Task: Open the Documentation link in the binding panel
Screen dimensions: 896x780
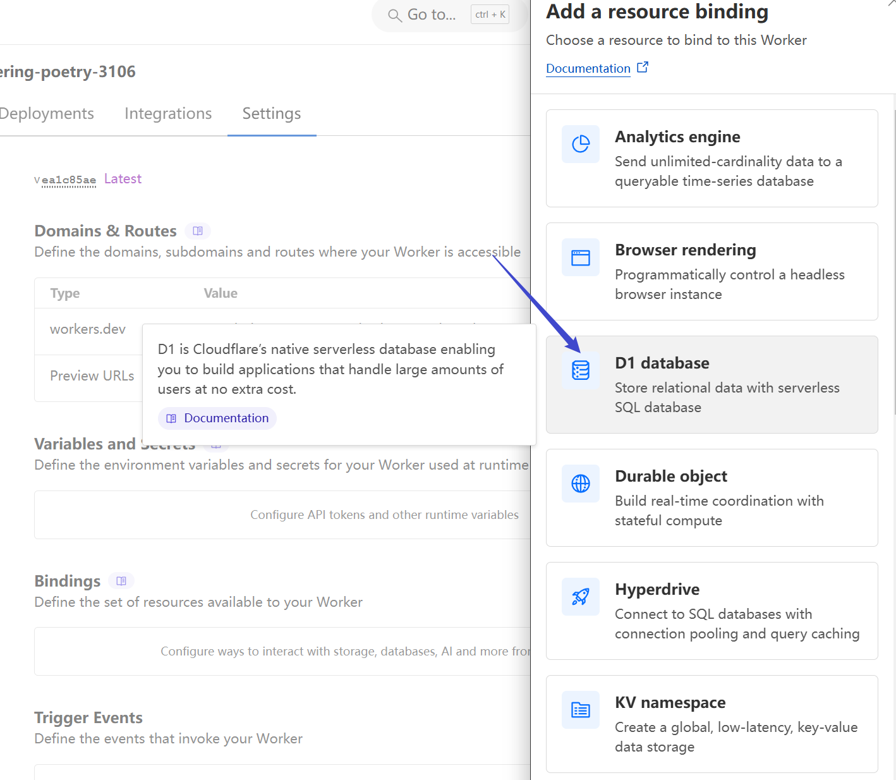Action: pyautogui.click(x=588, y=68)
